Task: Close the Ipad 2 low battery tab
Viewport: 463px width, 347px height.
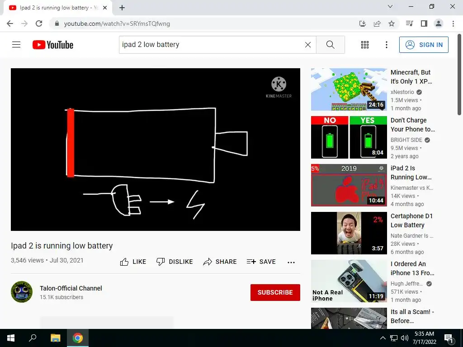Action: (105, 8)
